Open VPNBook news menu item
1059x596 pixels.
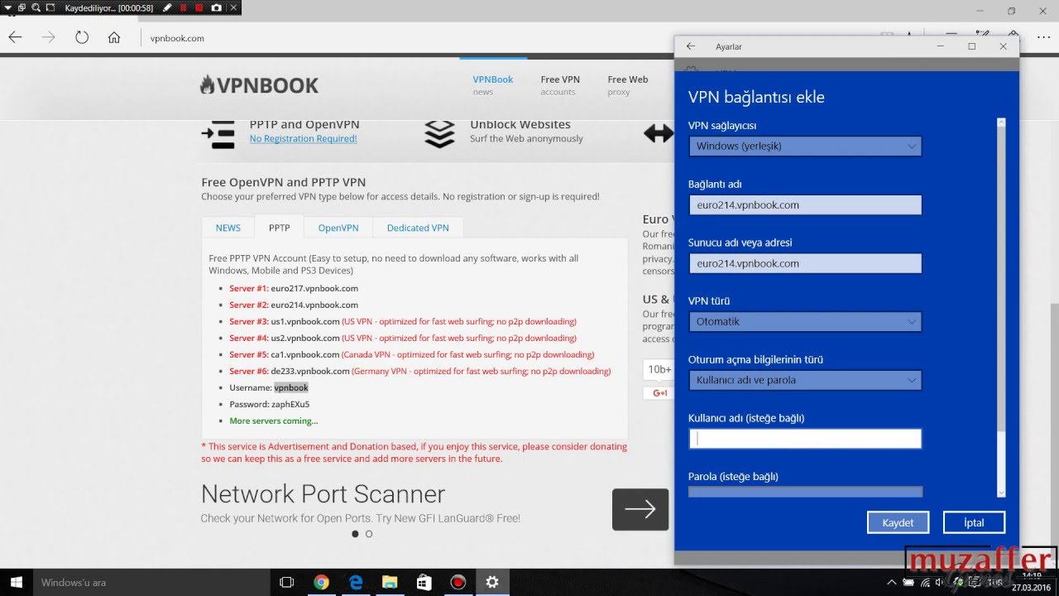(492, 85)
